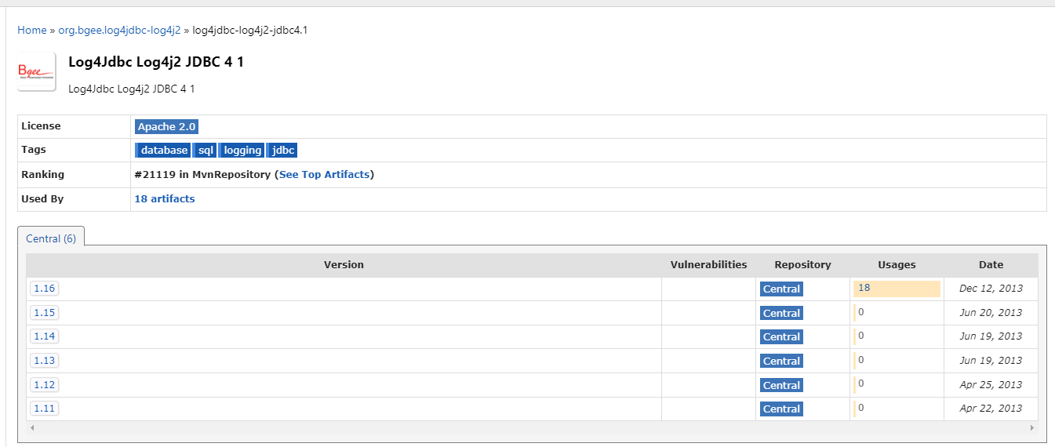Image resolution: width=1055 pixels, height=447 pixels.
Task: Click the Apr 22, 2013 date cell
Action: click(x=991, y=408)
